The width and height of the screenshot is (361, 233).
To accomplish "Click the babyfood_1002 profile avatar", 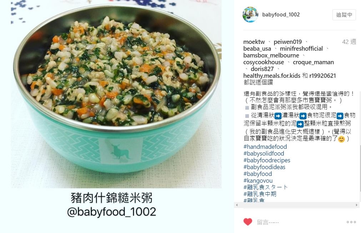I will pyautogui.click(x=250, y=15).
